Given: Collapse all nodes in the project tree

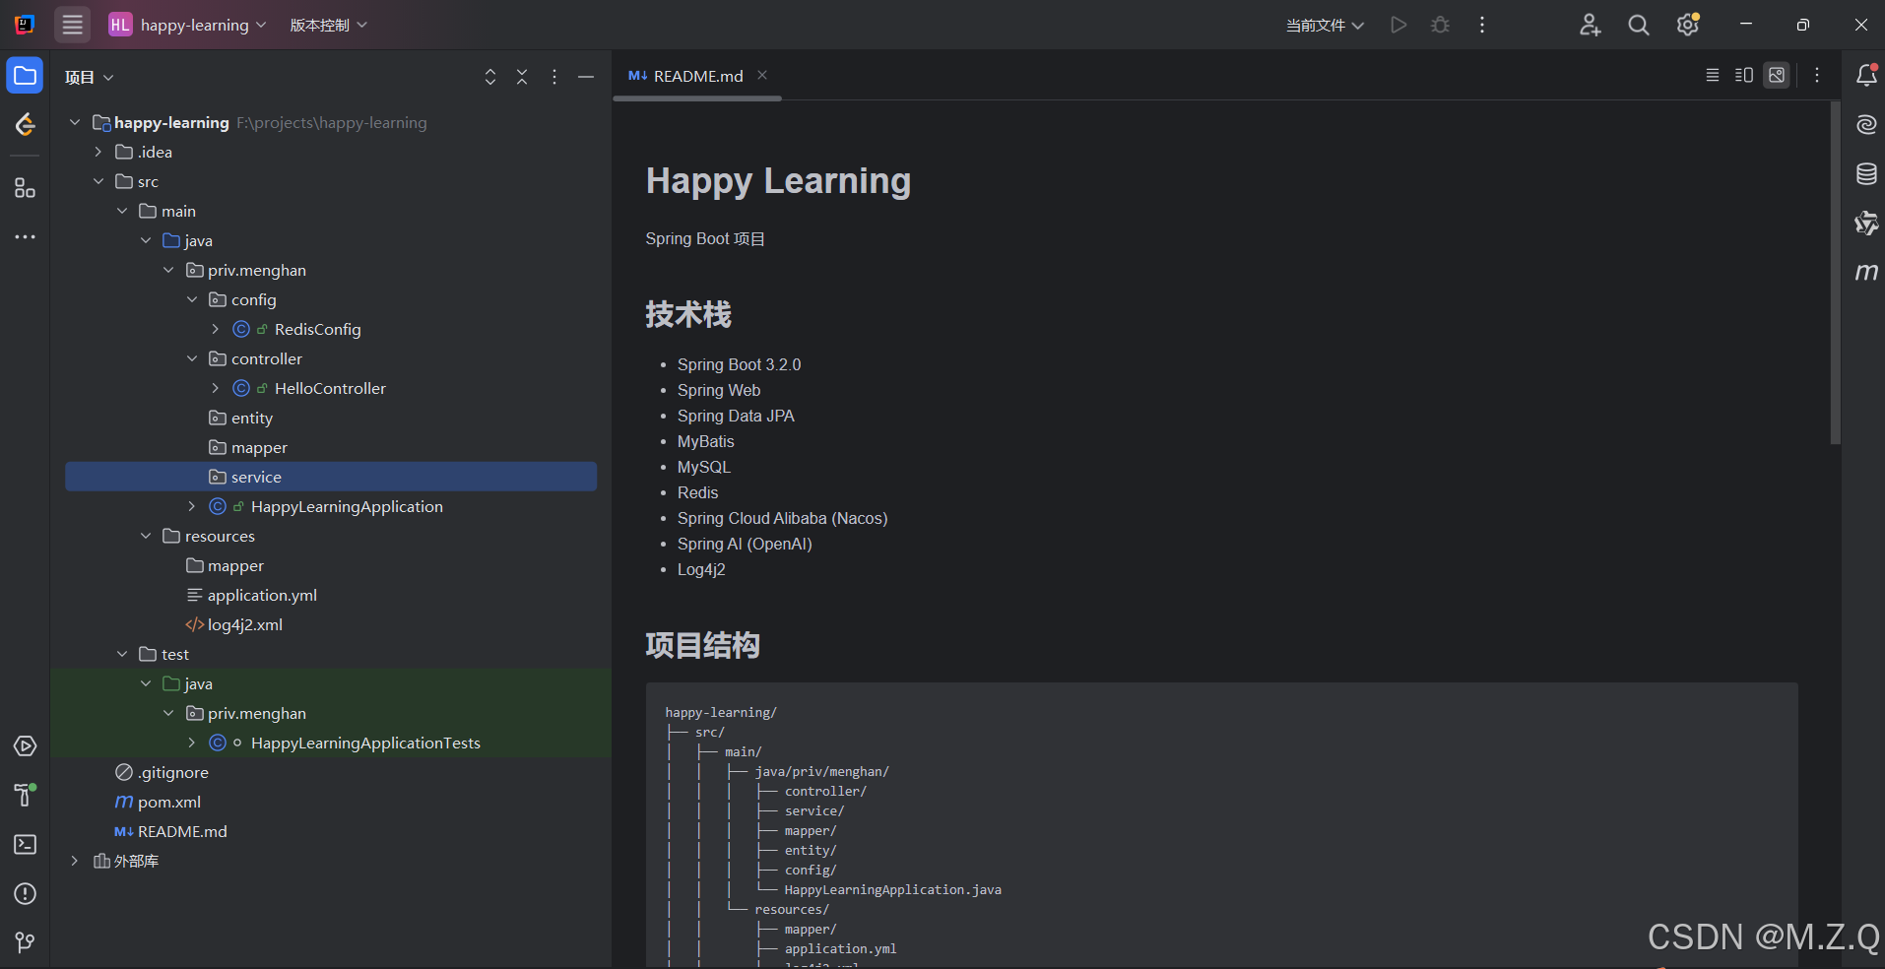Looking at the screenshot, I should click(x=522, y=77).
